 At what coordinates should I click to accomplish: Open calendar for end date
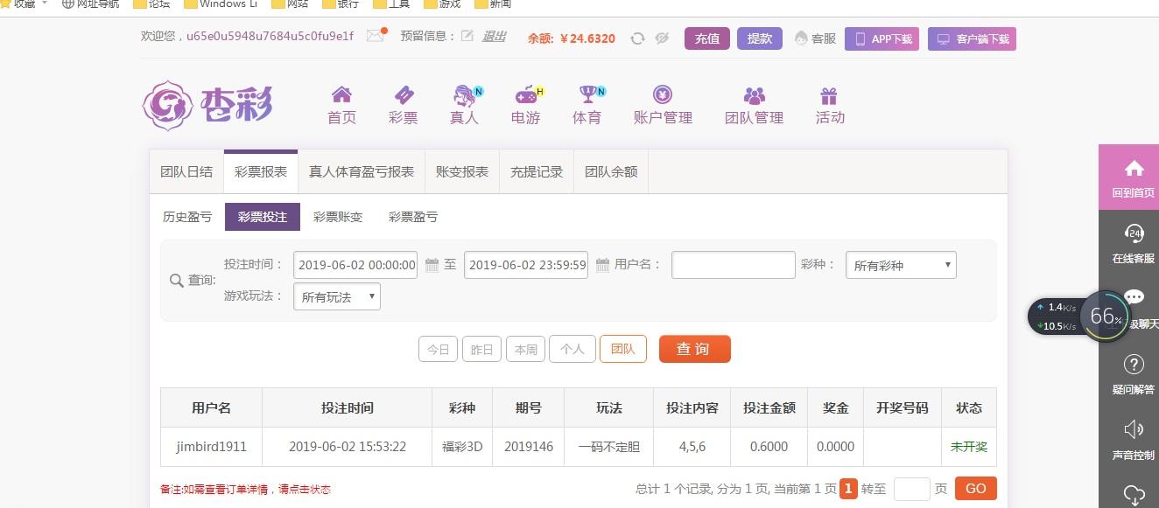click(x=602, y=265)
